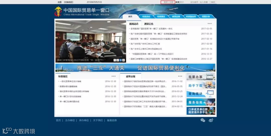The image size is (271, 136).
Task: Click footer link 承办单位
Action: tap(84, 120)
